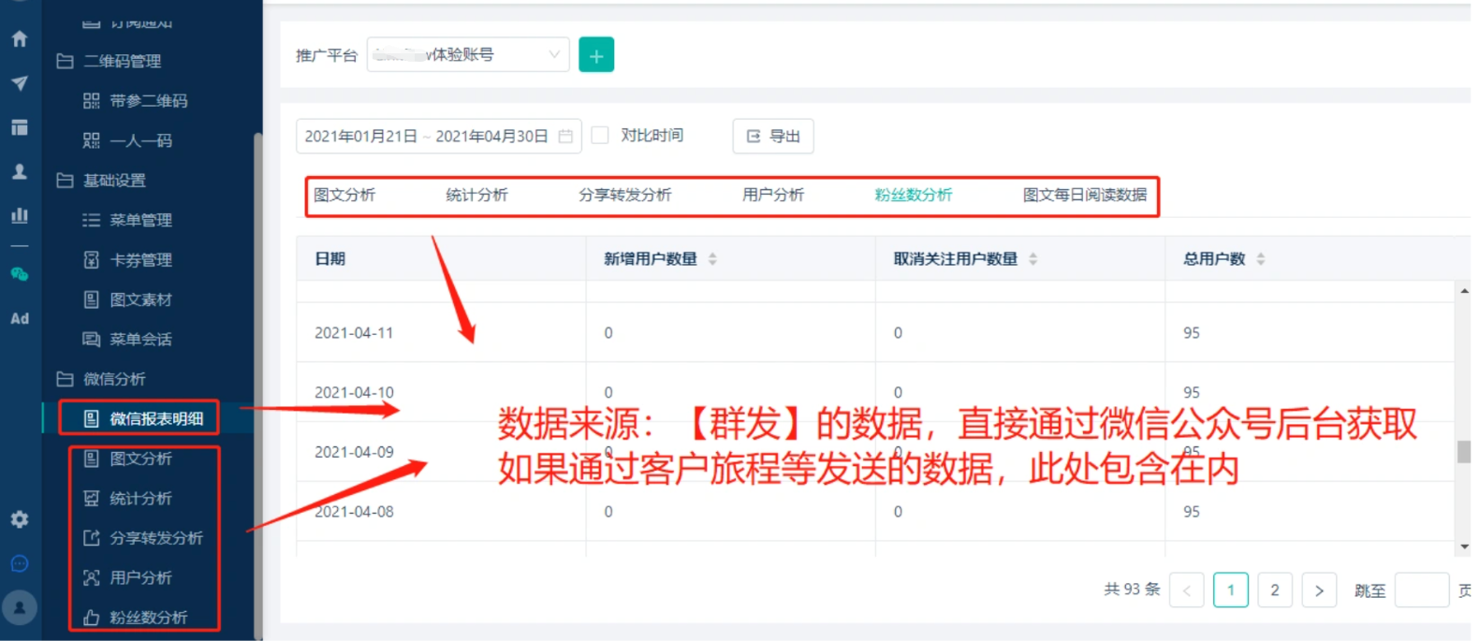Open 粉丝数分析 in sidebar
The image size is (1479, 641).
[136, 618]
